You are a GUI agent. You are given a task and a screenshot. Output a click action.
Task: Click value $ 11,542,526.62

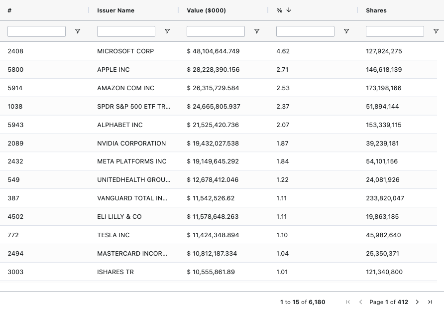(211, 198)
